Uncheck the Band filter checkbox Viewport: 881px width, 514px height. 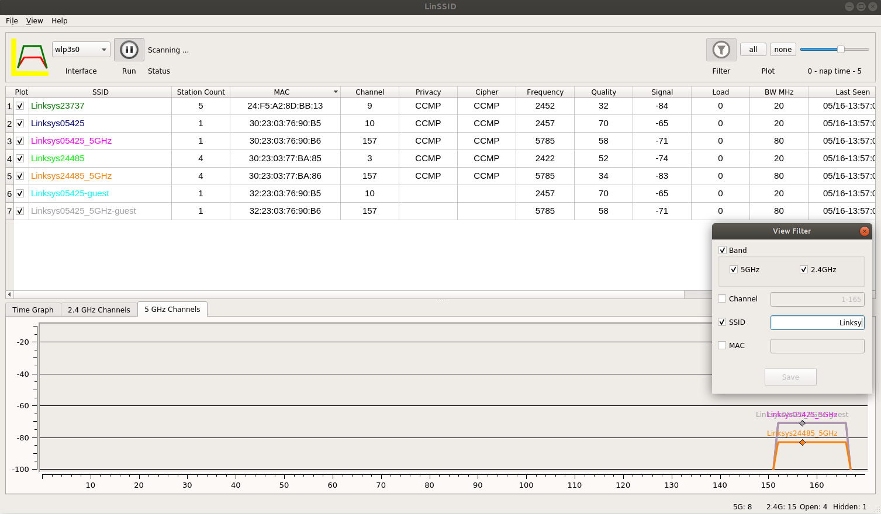(722, 250)
